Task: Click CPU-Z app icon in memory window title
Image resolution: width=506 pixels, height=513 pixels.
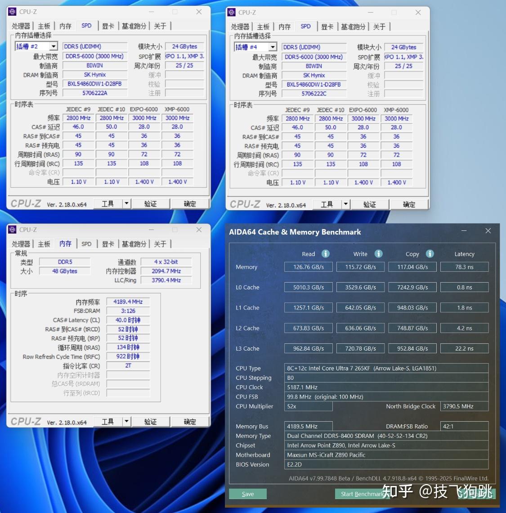Action: [x=13, y=229]
